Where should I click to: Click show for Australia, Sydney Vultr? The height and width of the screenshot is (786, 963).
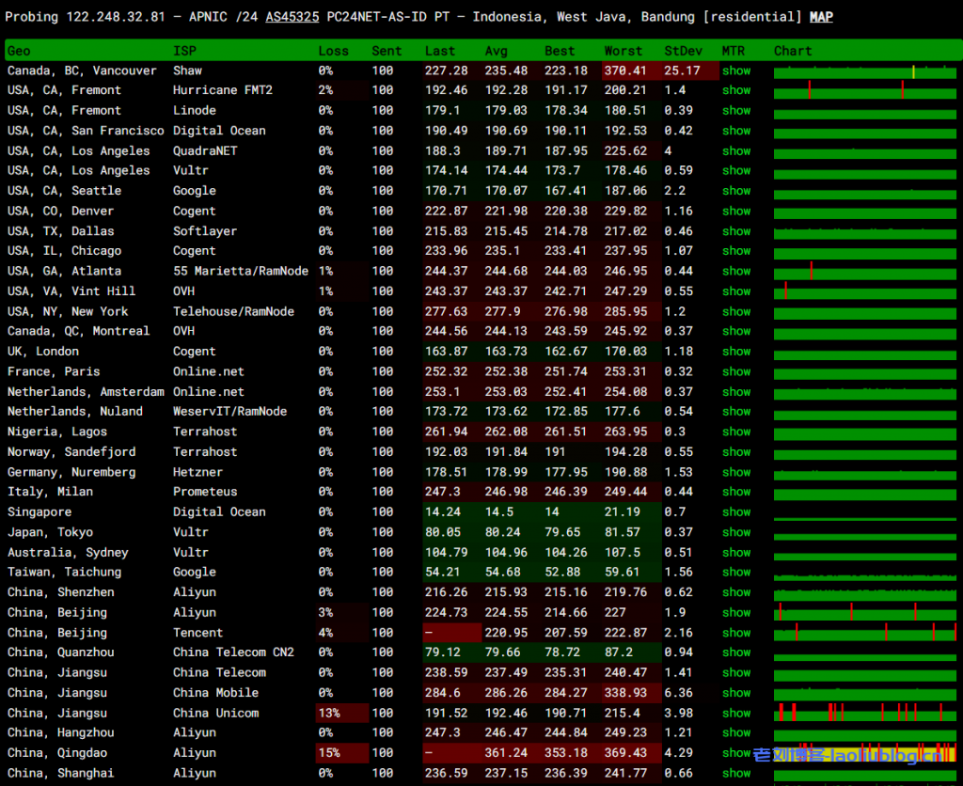click(x=736, y=553)
